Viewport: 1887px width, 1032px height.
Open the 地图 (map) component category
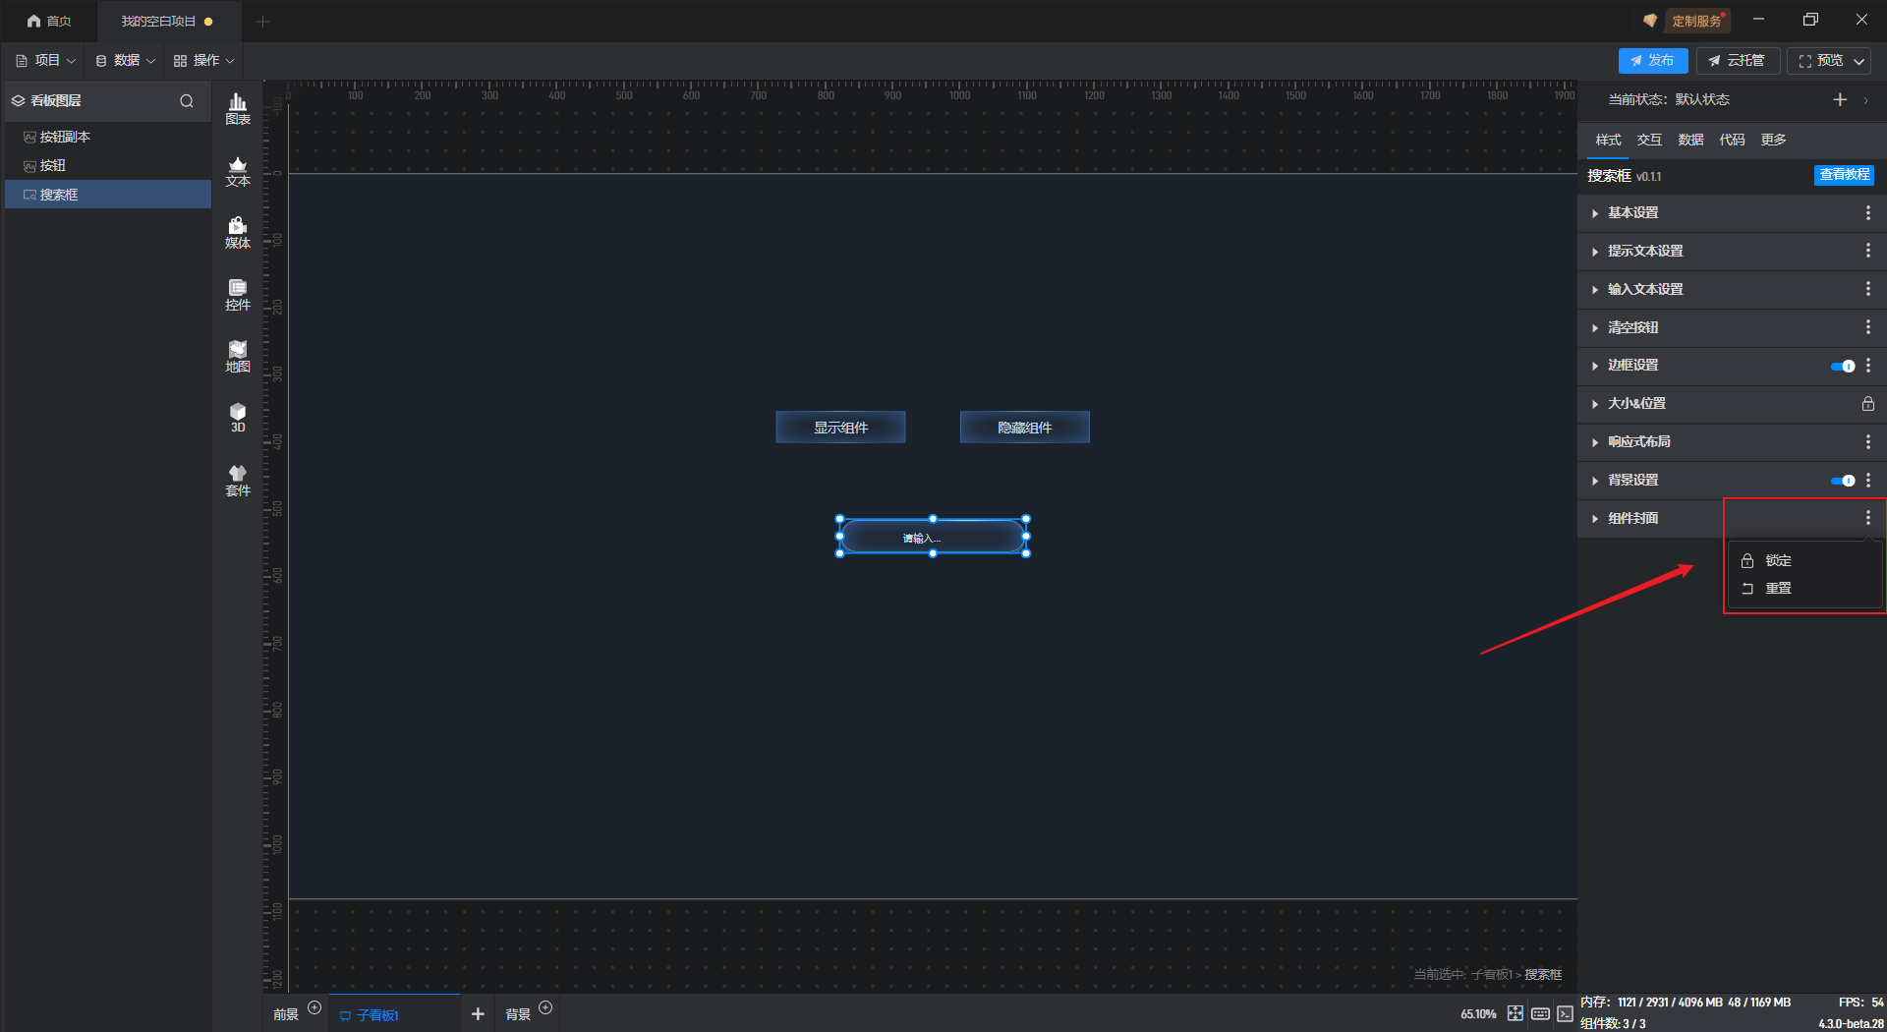point(238,357)
